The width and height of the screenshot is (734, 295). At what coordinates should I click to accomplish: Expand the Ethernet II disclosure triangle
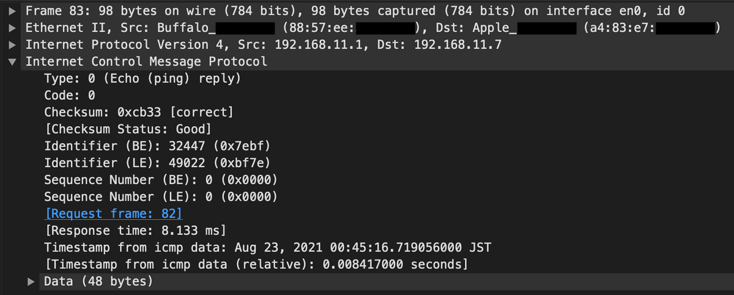click(11, 28)
